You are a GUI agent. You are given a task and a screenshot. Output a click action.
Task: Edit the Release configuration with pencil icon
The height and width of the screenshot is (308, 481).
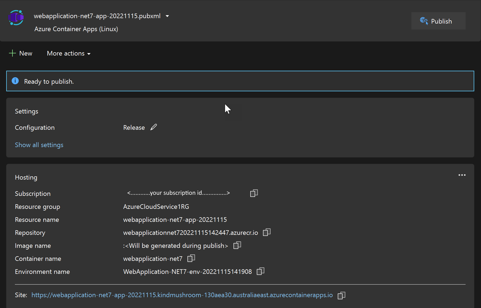coord(154,127)
